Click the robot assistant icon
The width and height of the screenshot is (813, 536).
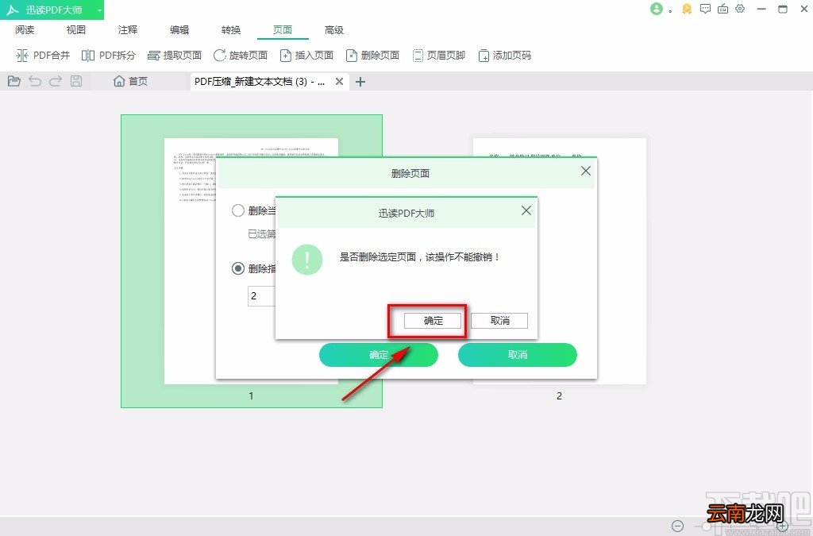(x=722, y=9)
